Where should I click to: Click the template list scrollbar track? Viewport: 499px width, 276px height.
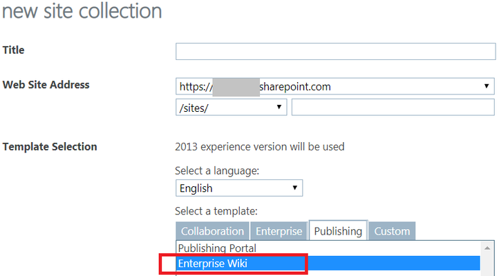point(487,265)
